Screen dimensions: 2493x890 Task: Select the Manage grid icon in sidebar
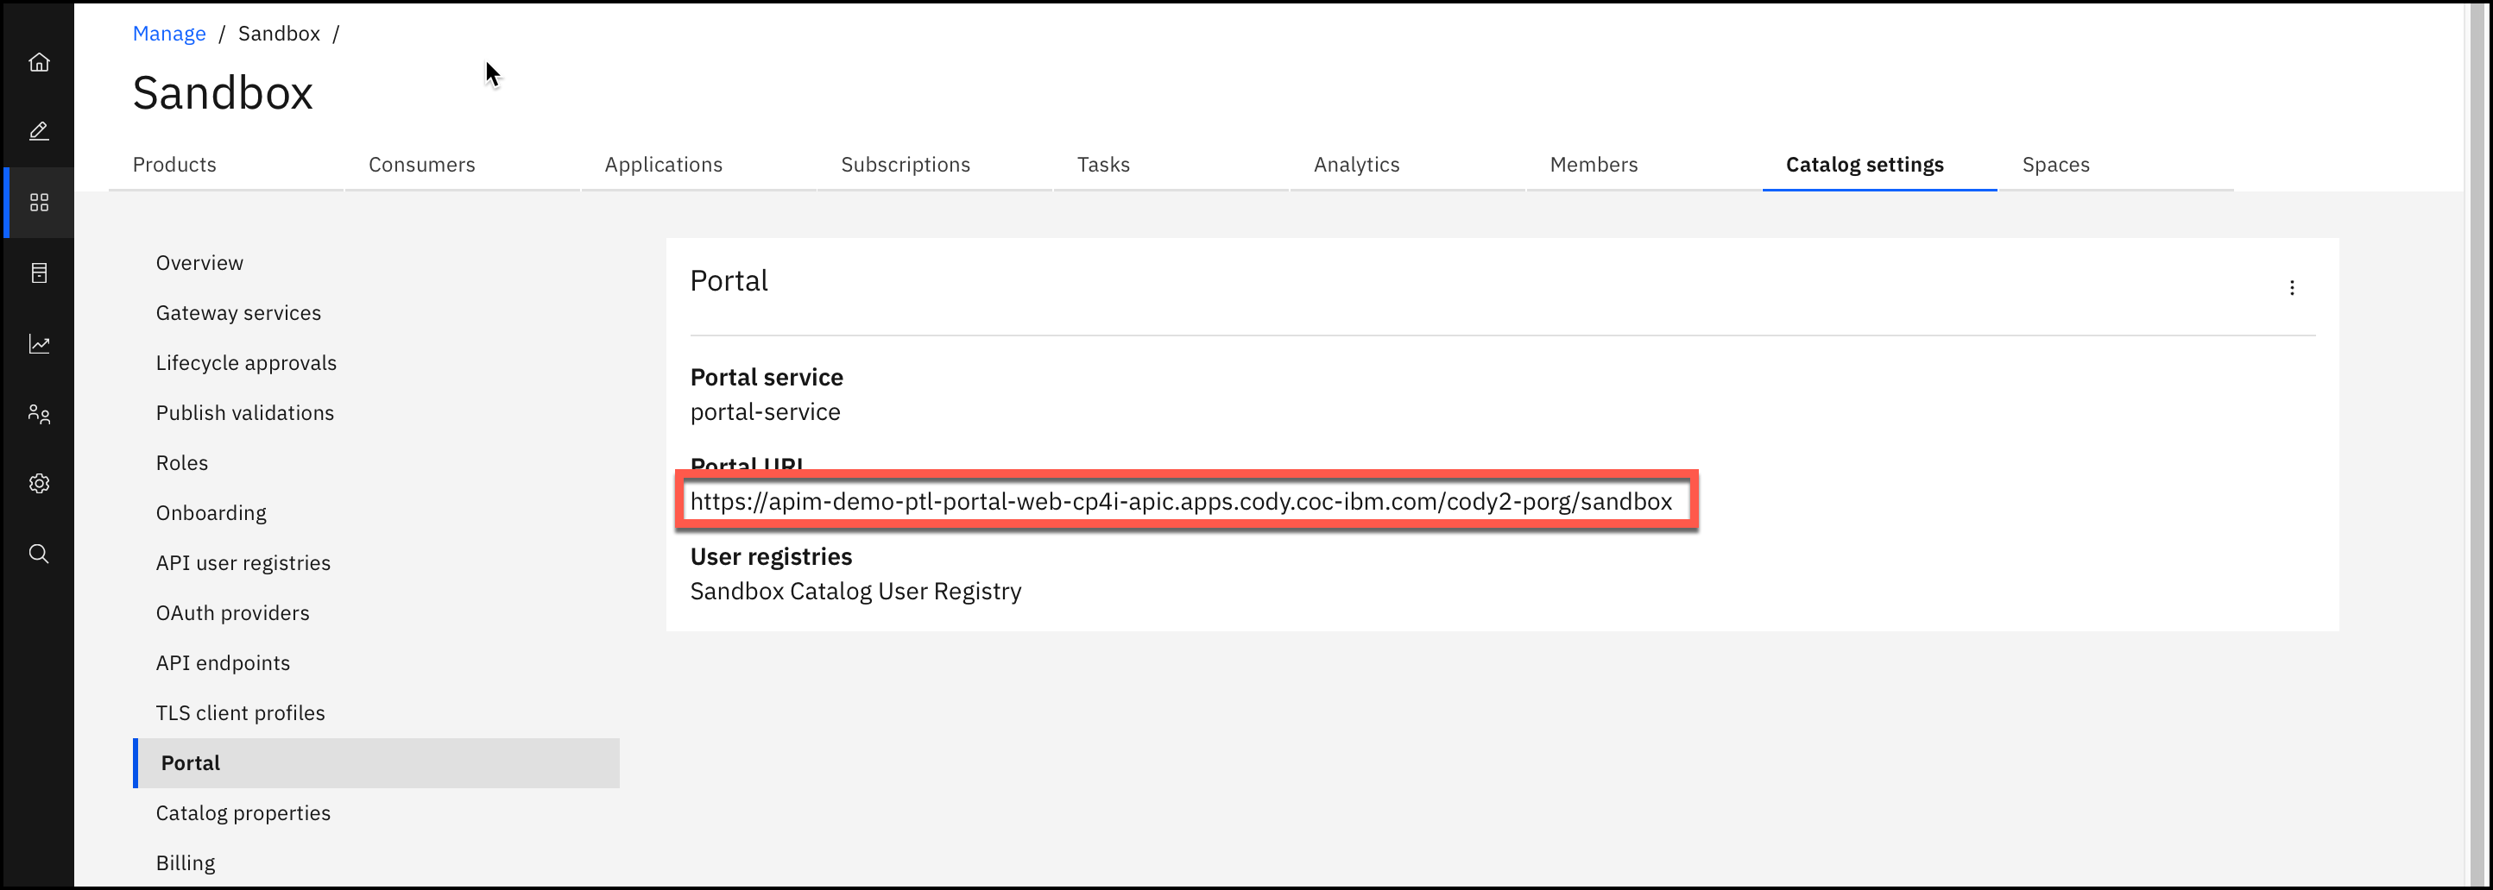(39, 203)
